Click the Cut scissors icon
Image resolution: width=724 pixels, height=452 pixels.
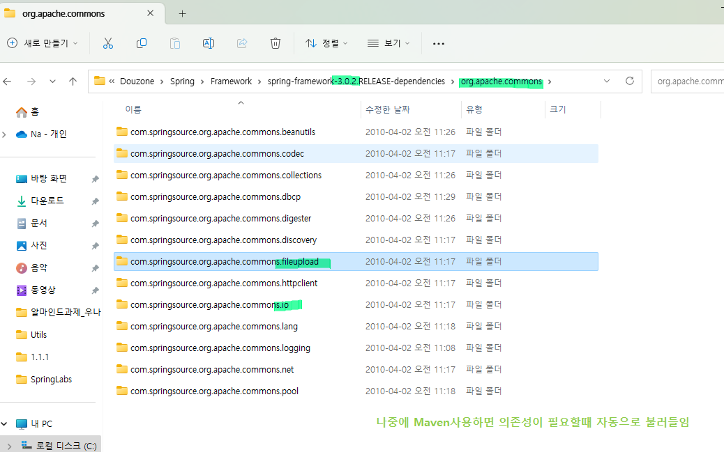[107, 43]
